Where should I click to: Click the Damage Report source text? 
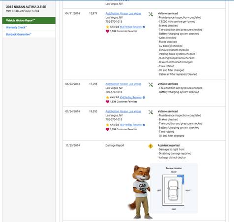click(115, 146)
